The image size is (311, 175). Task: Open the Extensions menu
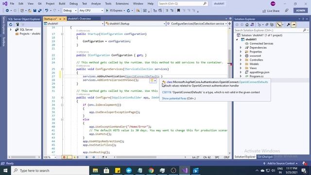point(122,3)
